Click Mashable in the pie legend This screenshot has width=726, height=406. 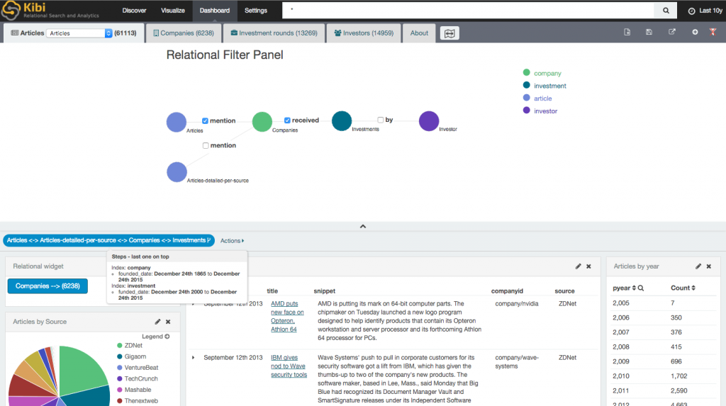click(134, 390)
